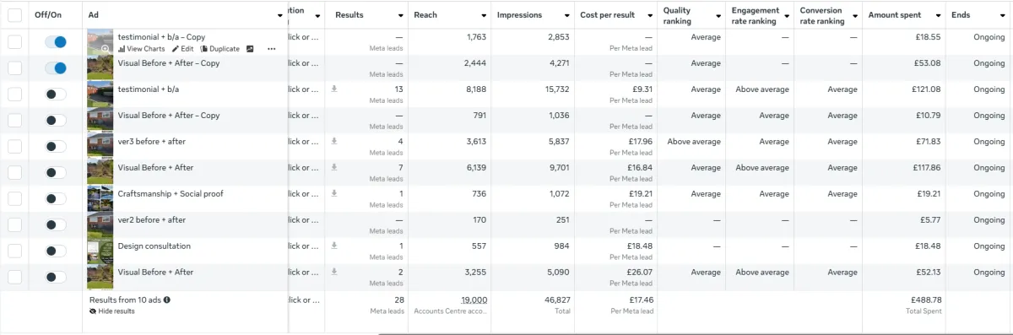Click the ver2 before + after ad thumbnail
The image size is (1013, 335).
[100, 224]
